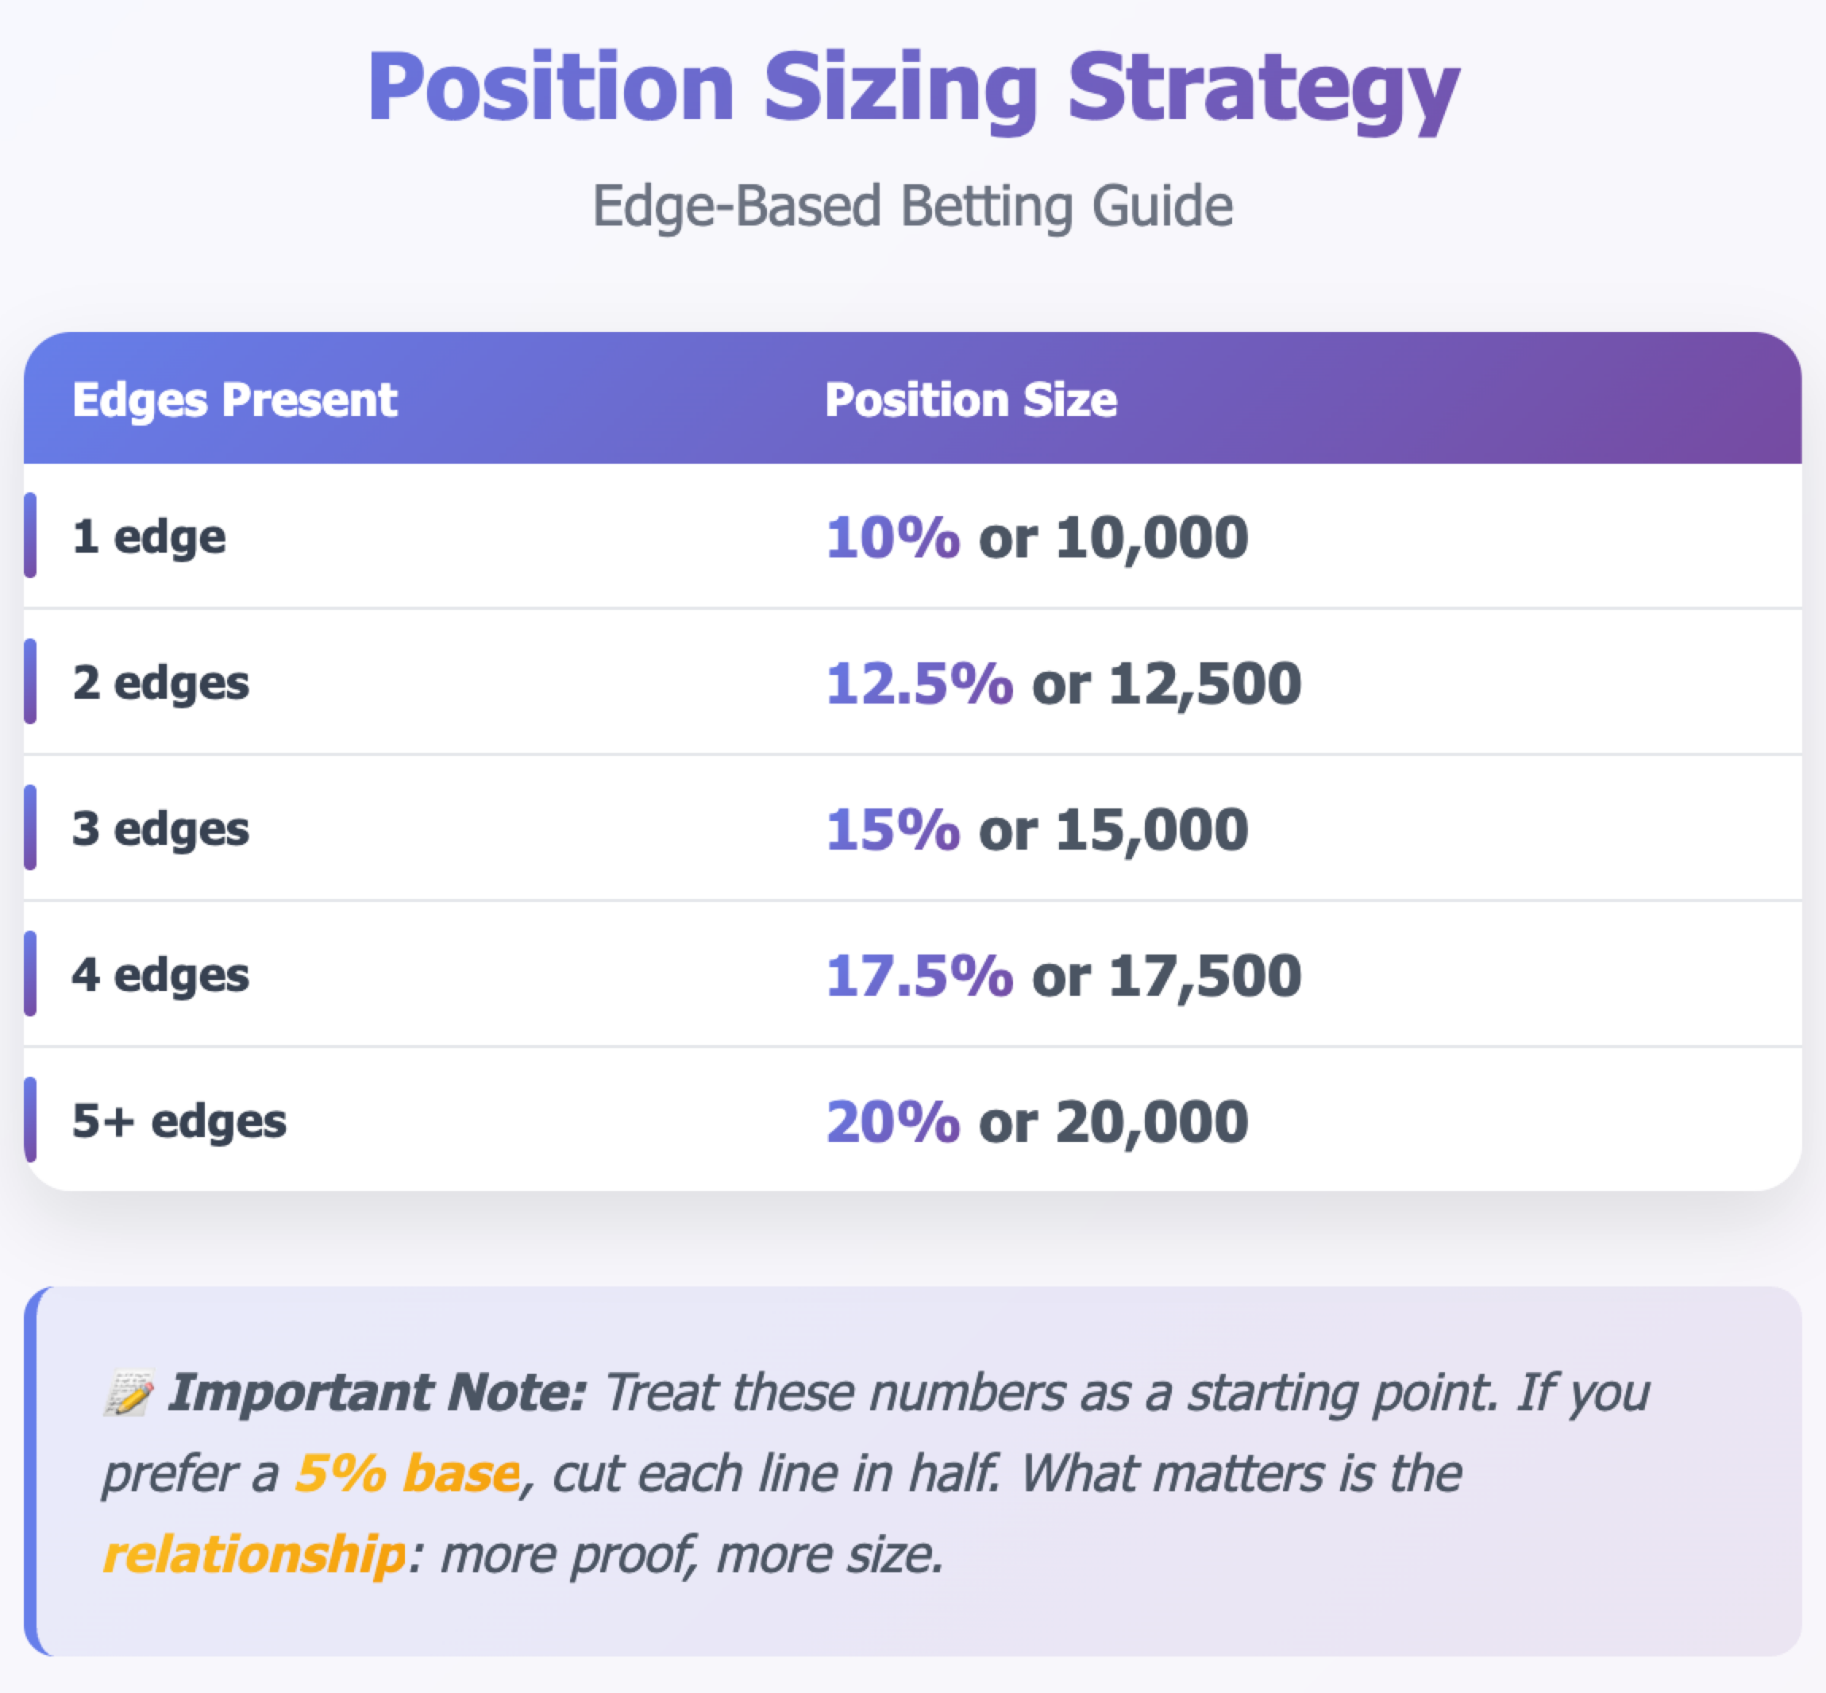Screen dimensions: 1826x1693
Task: Click the purple 17.5% value
Action: pyautogui.click(x=919, y=975)
